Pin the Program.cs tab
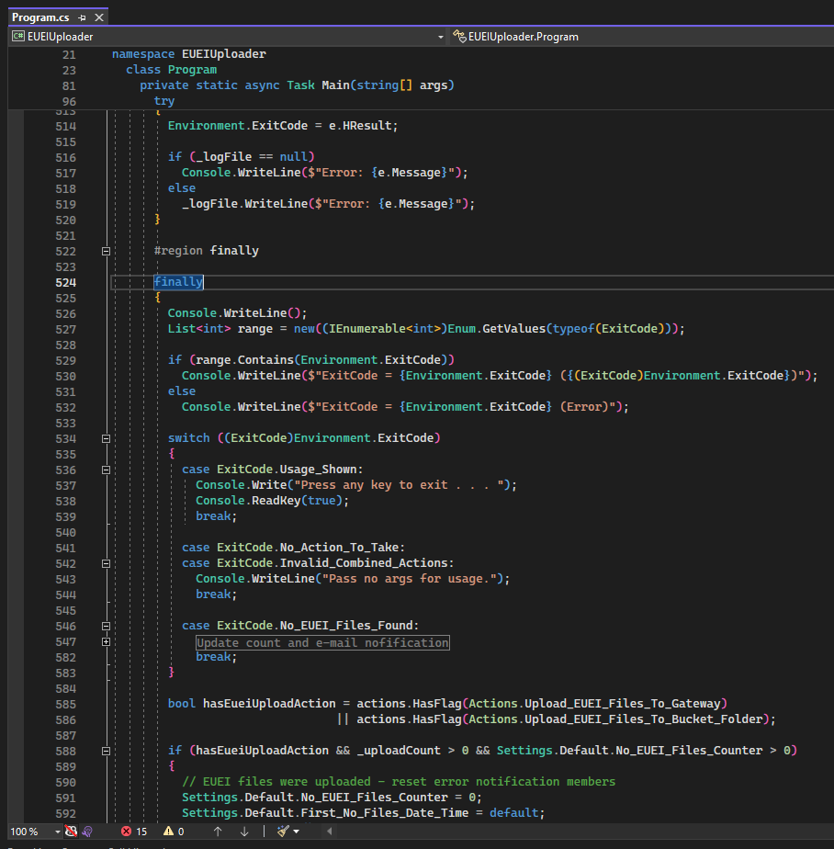 coord(83,17)
